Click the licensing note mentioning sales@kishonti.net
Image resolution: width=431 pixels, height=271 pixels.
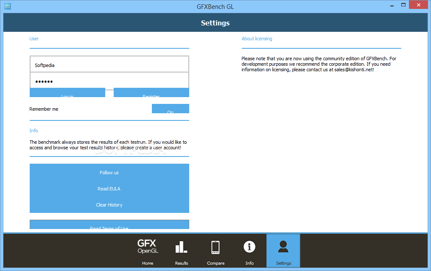[319, 64]
